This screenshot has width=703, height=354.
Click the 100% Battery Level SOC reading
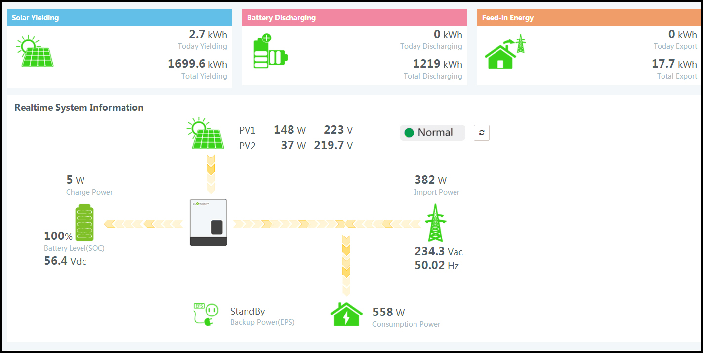click(58, 236)
